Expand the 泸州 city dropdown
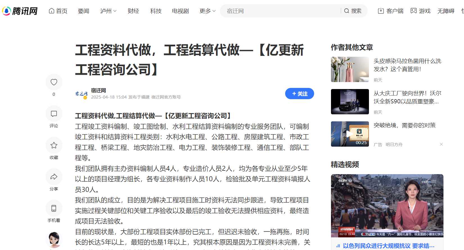This screenshot has width=464, height=250. (x=108, y=11)
